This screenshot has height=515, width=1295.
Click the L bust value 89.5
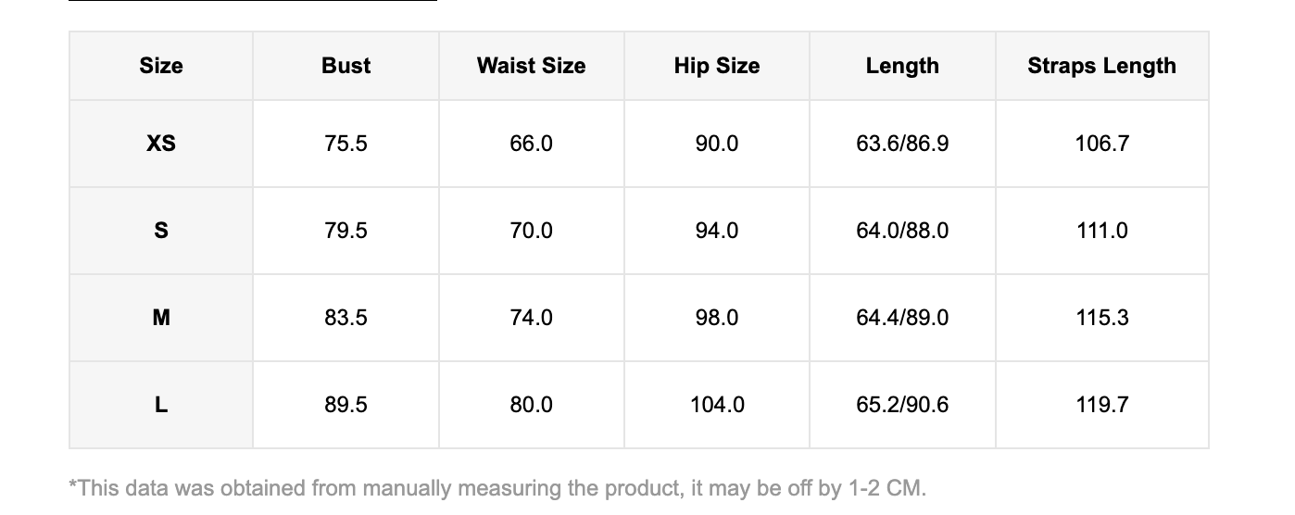click(x=346, y=405)
